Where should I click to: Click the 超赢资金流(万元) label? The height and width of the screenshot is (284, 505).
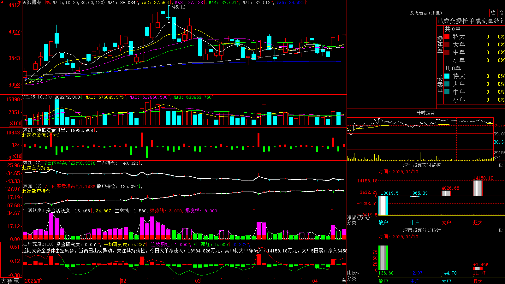(41, 135)
